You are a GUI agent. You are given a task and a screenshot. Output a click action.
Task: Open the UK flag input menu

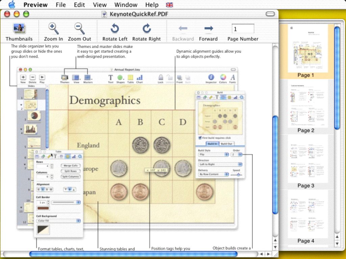(170, 5)
